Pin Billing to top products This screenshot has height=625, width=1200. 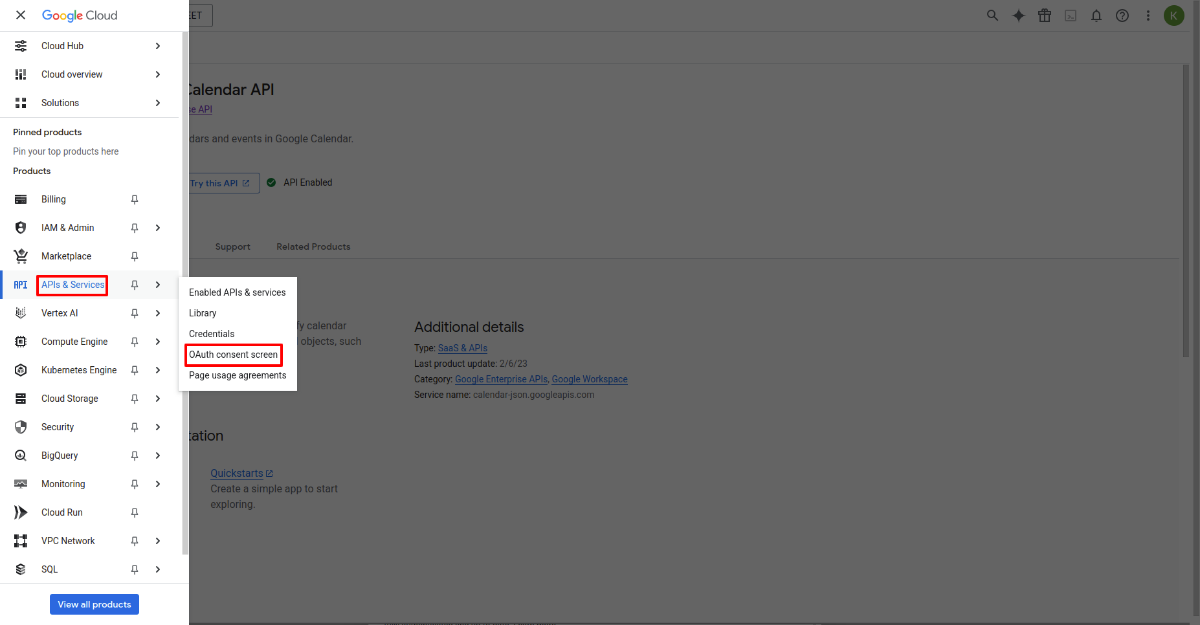(135, 199)
